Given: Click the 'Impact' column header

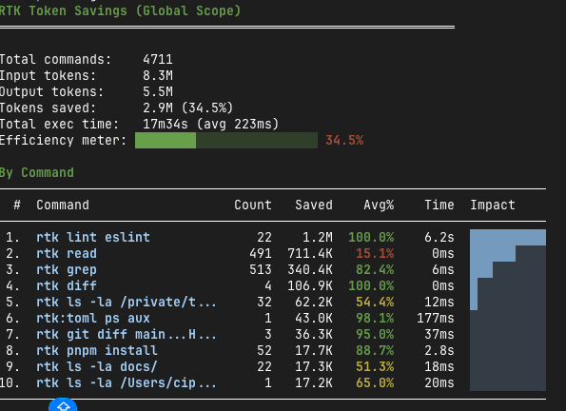Looking at the screenshot, I should (x=493, y=205).
